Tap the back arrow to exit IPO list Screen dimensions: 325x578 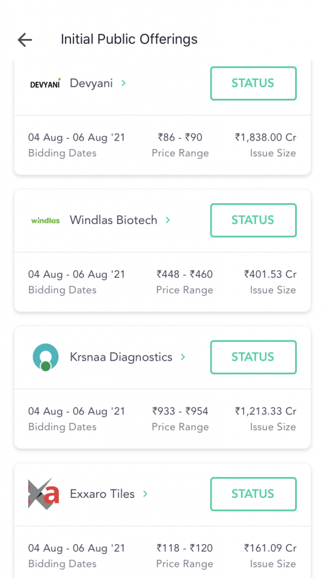[x=24, y=40]
